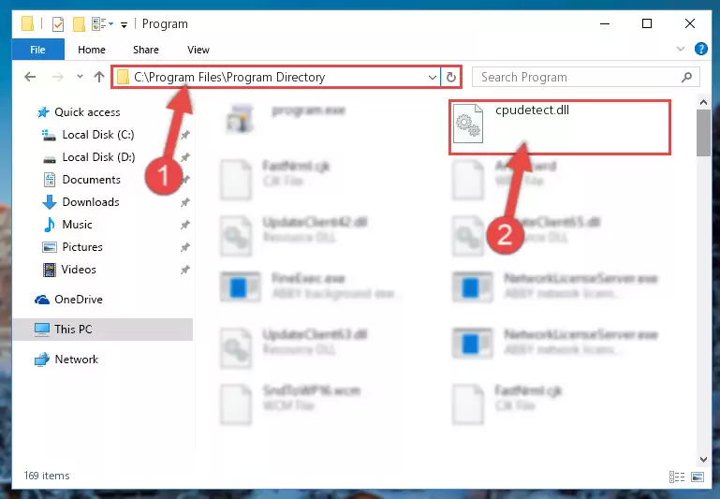Viewport: 720px width, 499px height.
Task: Select the cpudetect.dll file
Action: [559, 127]
